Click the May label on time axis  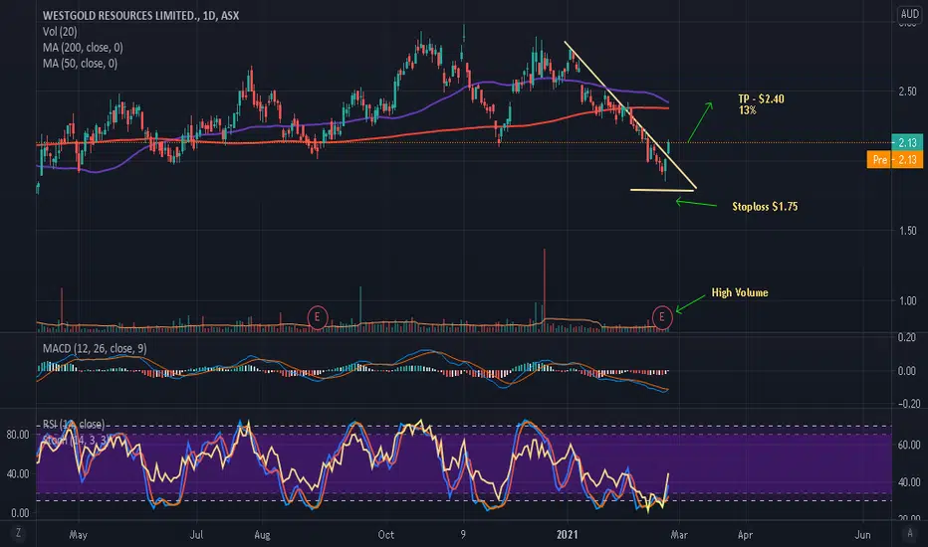coord(78,535)
